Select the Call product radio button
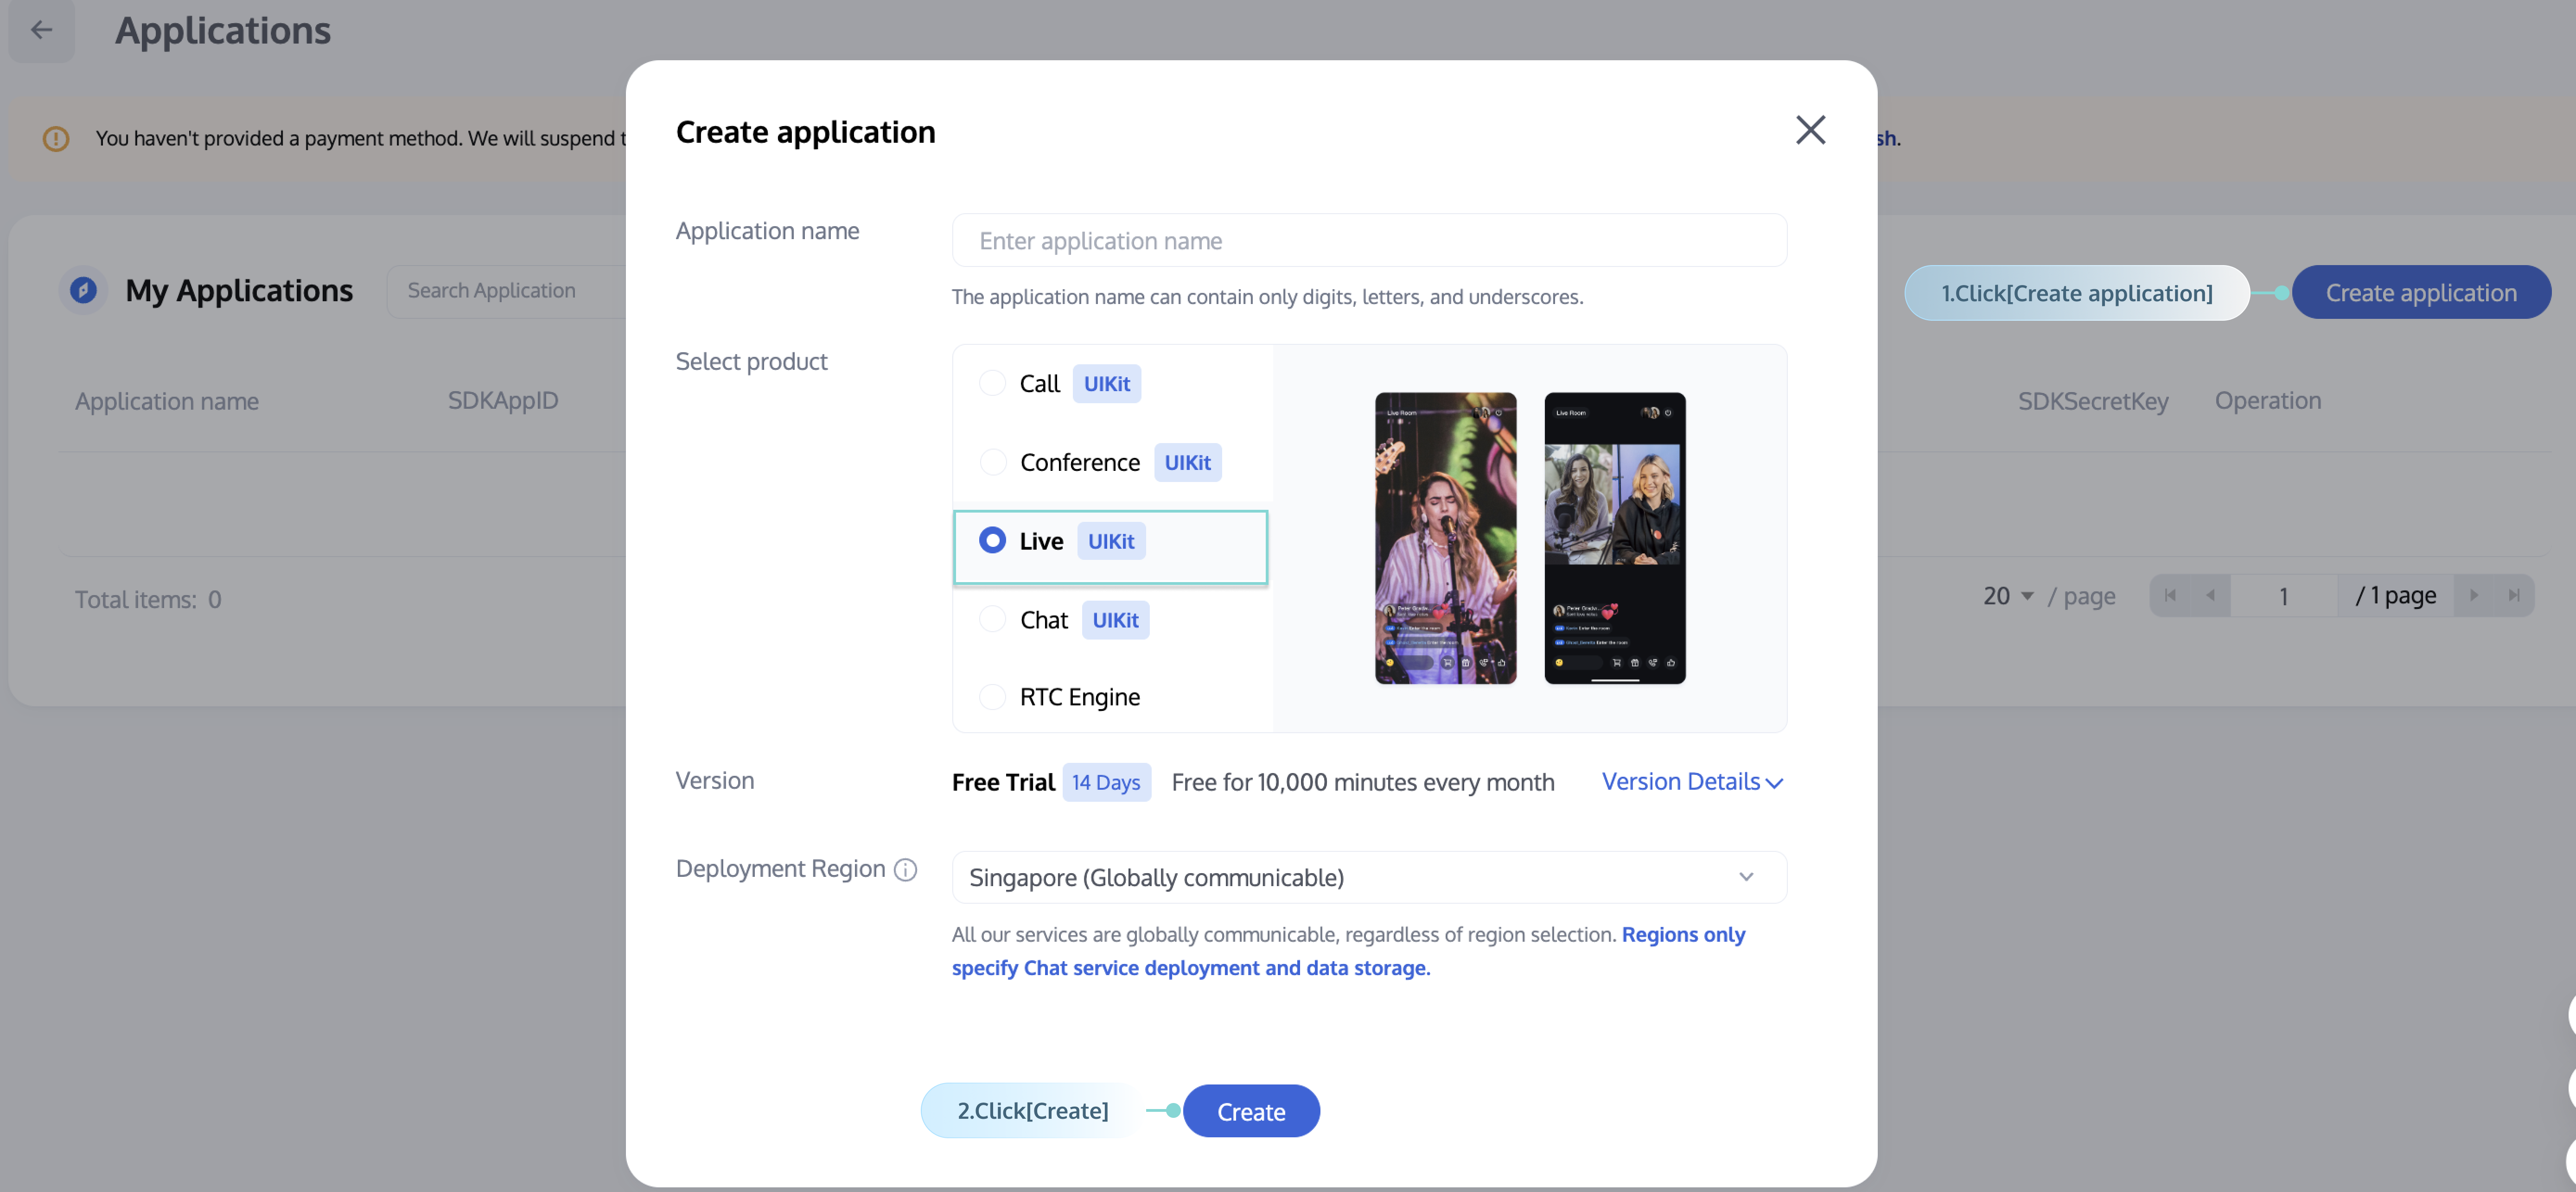Viewport: 2576px width, 1192px height. point(992,383)
